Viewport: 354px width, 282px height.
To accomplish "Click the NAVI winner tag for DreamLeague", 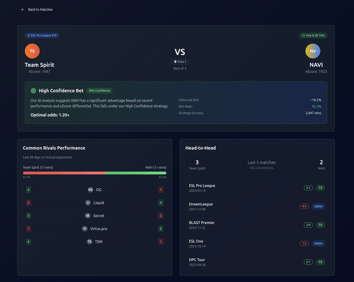I will tap(318, 206).
